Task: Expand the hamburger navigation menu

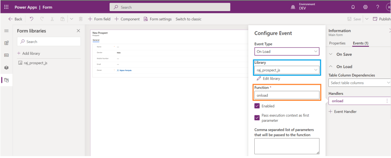Action: [x=6, y=30]
